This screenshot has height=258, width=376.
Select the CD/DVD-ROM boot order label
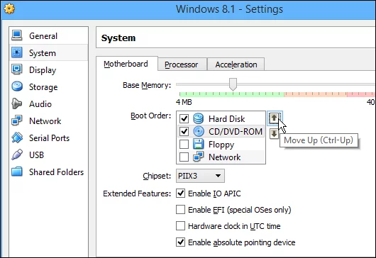(x=236, y=131)
